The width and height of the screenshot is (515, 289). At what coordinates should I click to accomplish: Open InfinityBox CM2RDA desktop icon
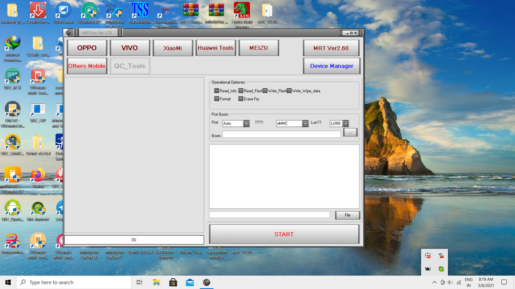tap(115, 15)
